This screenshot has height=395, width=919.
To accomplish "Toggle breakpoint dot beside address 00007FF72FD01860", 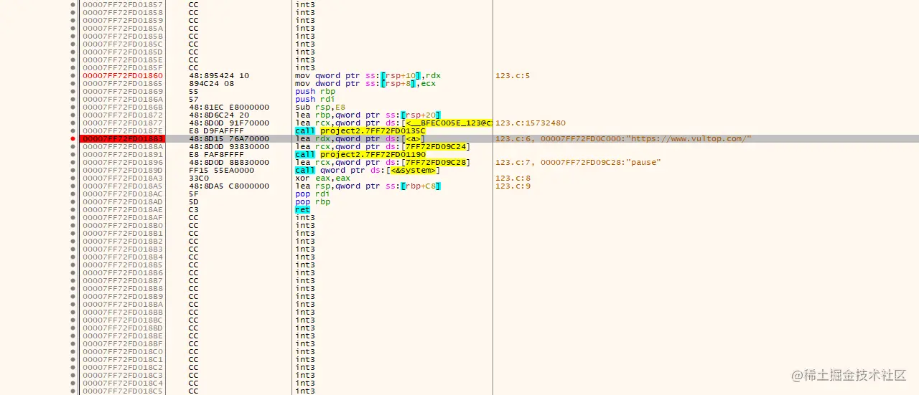I will point(73,75).
